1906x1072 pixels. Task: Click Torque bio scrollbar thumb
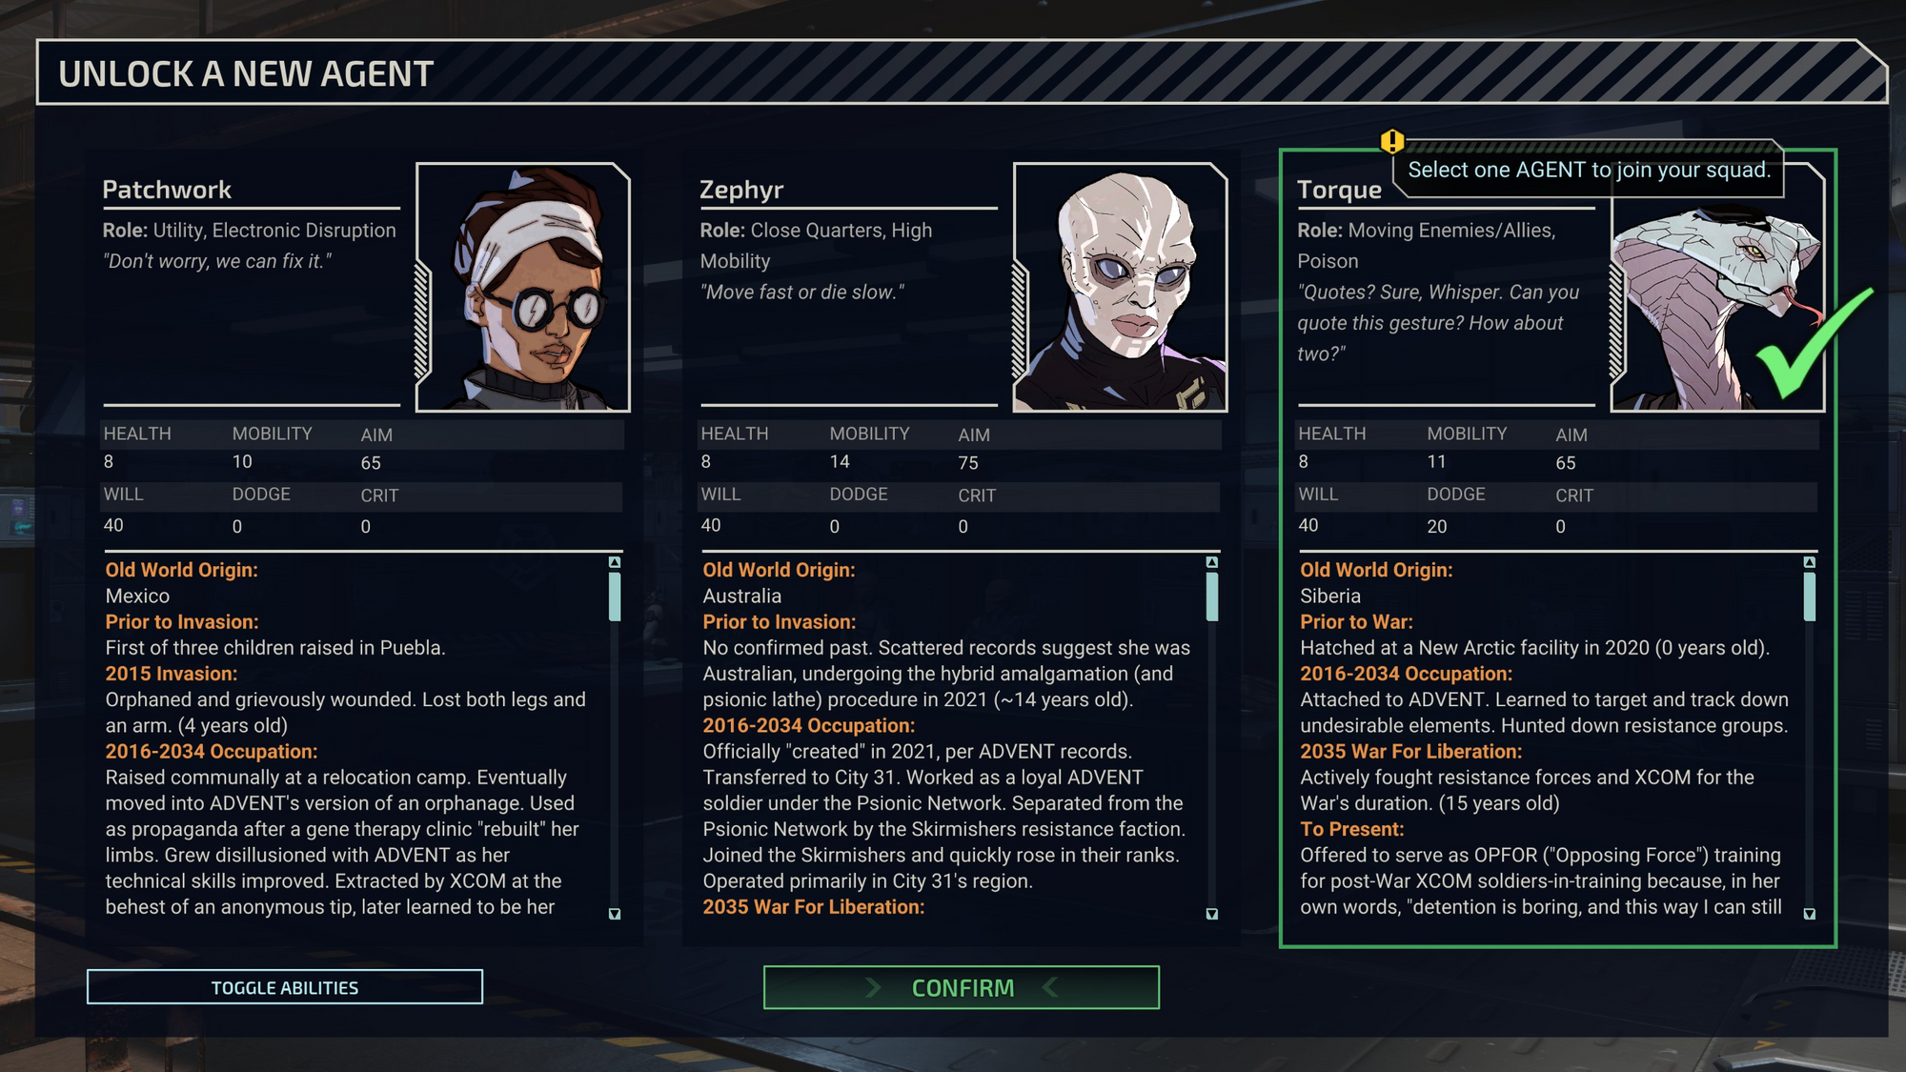pyautogui.click(x=1810, y=597)
